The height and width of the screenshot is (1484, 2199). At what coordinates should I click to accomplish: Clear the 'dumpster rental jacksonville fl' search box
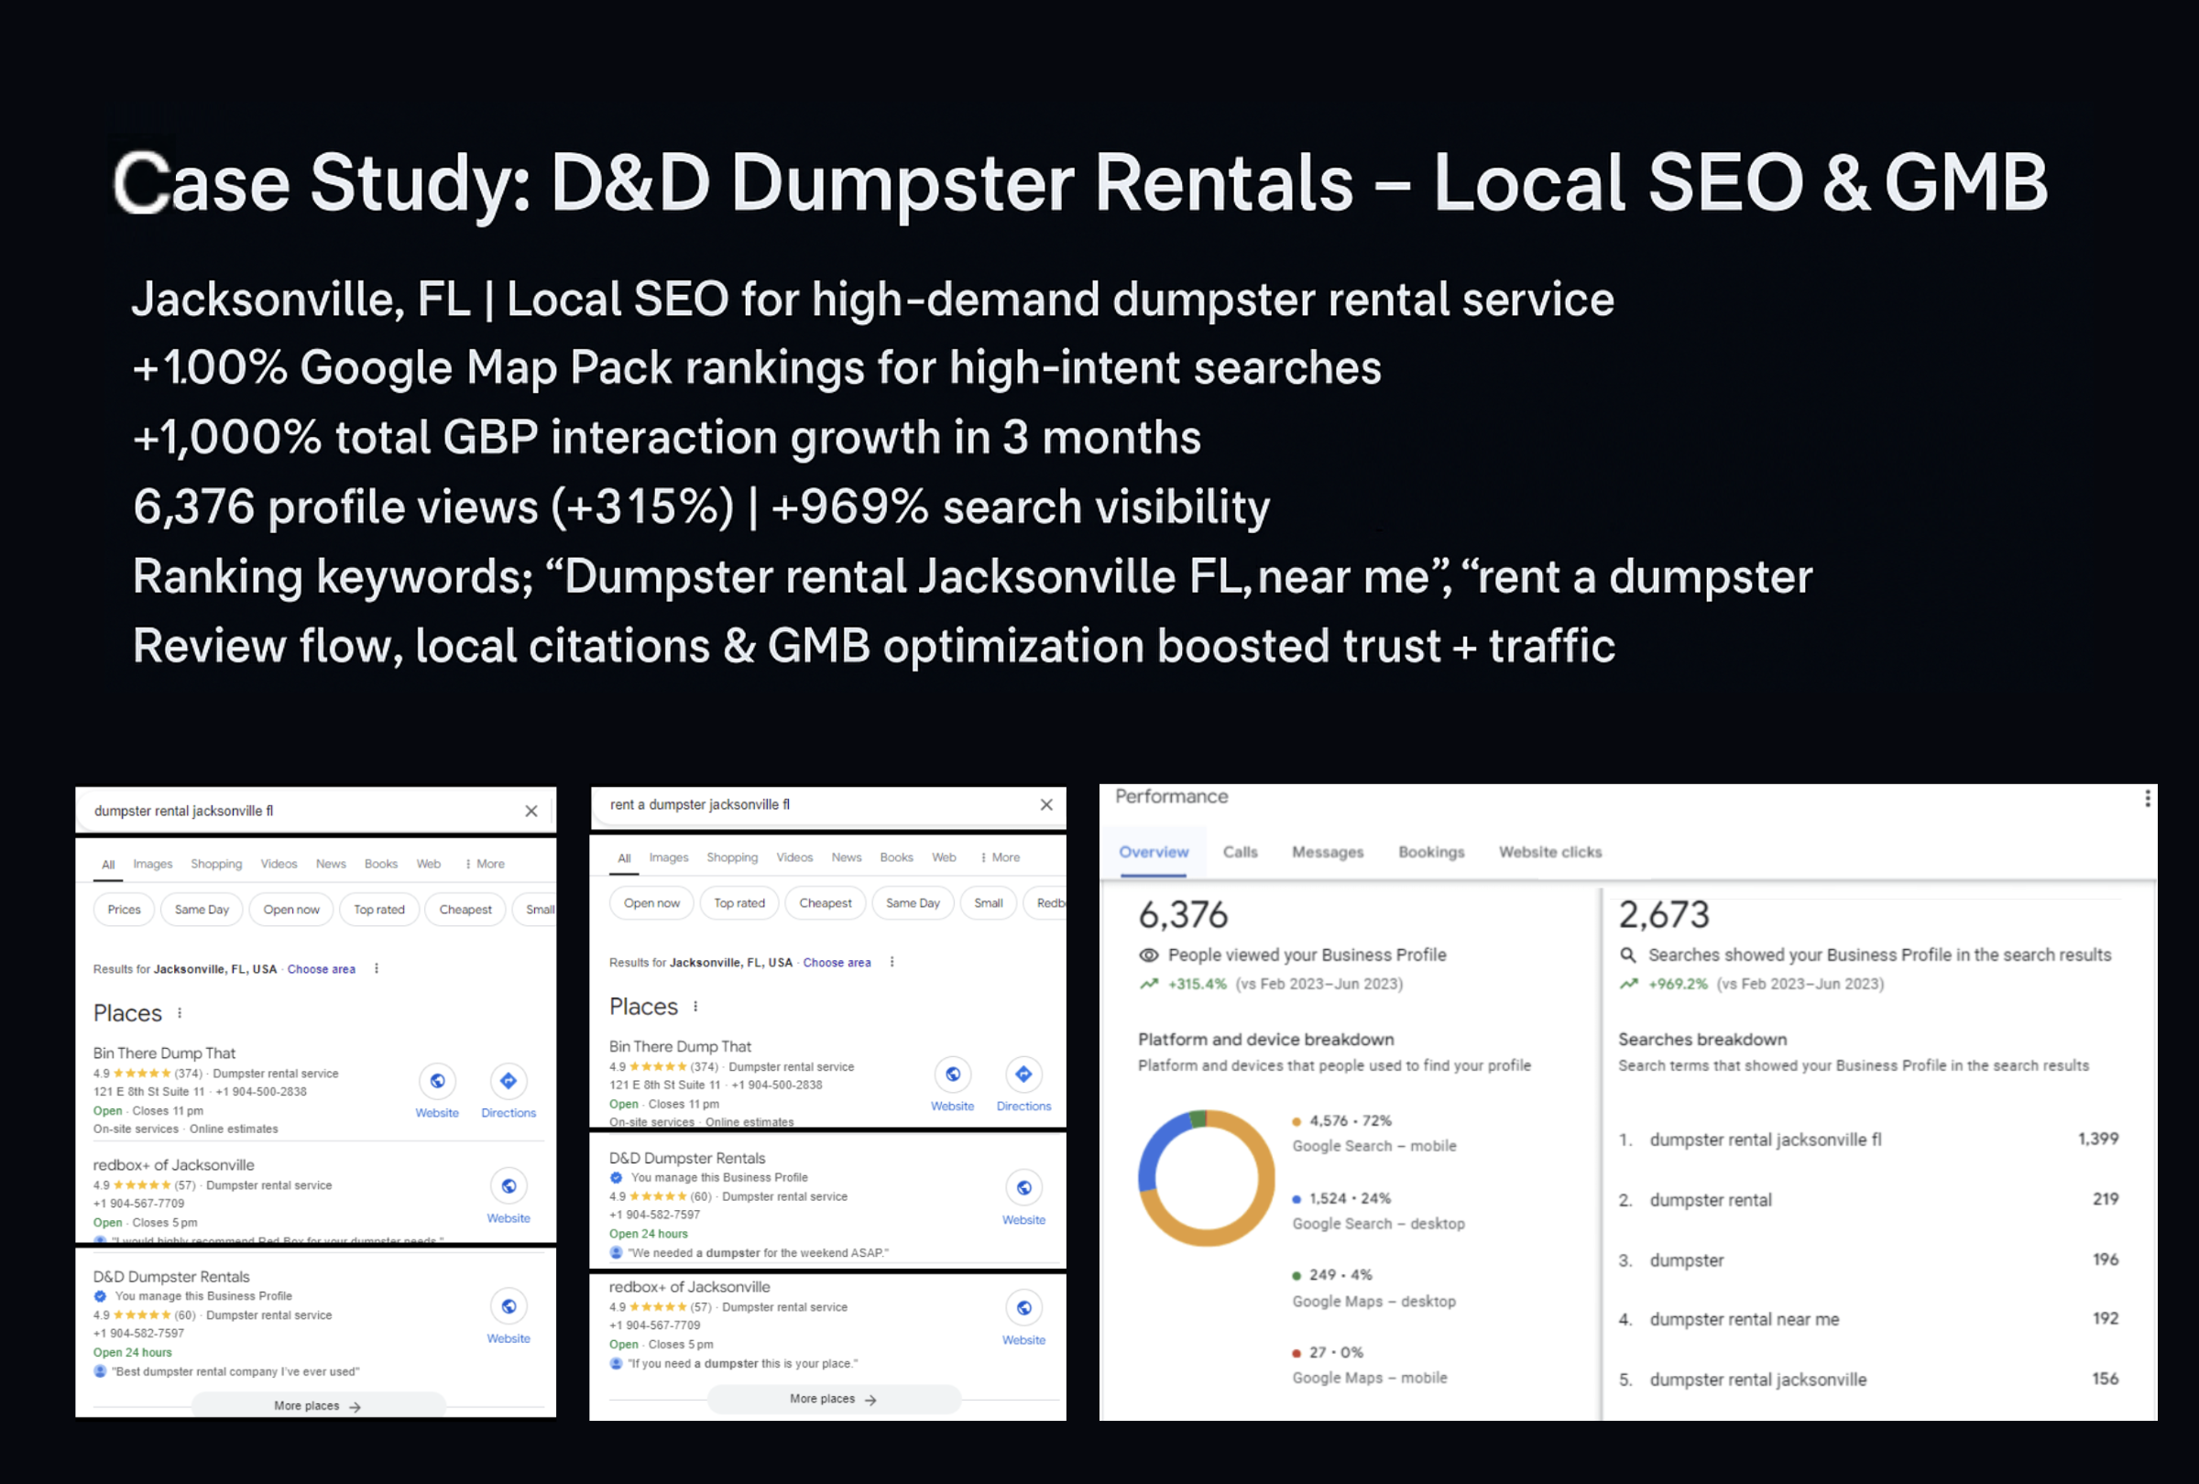click(531, 811)
